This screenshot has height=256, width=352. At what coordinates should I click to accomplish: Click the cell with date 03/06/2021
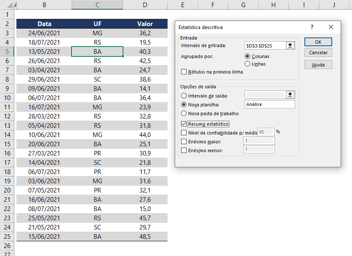pyautogui.click(x=44, y=181)
